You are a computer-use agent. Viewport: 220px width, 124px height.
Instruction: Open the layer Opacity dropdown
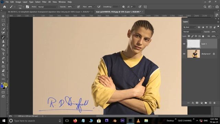click(218, 32)
